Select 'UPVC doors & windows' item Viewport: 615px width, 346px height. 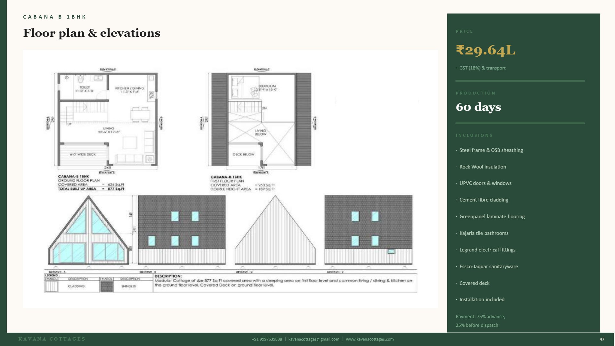(x=486, y=183)
